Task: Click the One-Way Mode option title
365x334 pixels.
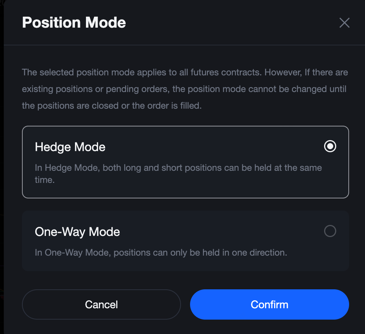Action: [77, 232]
